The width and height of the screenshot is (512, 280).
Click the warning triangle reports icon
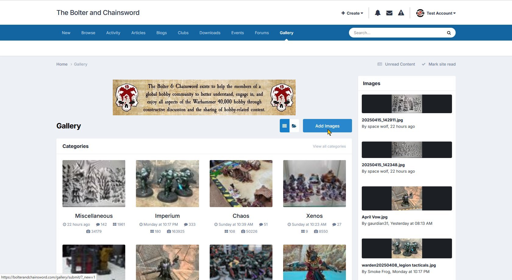(x=401, y=13)
